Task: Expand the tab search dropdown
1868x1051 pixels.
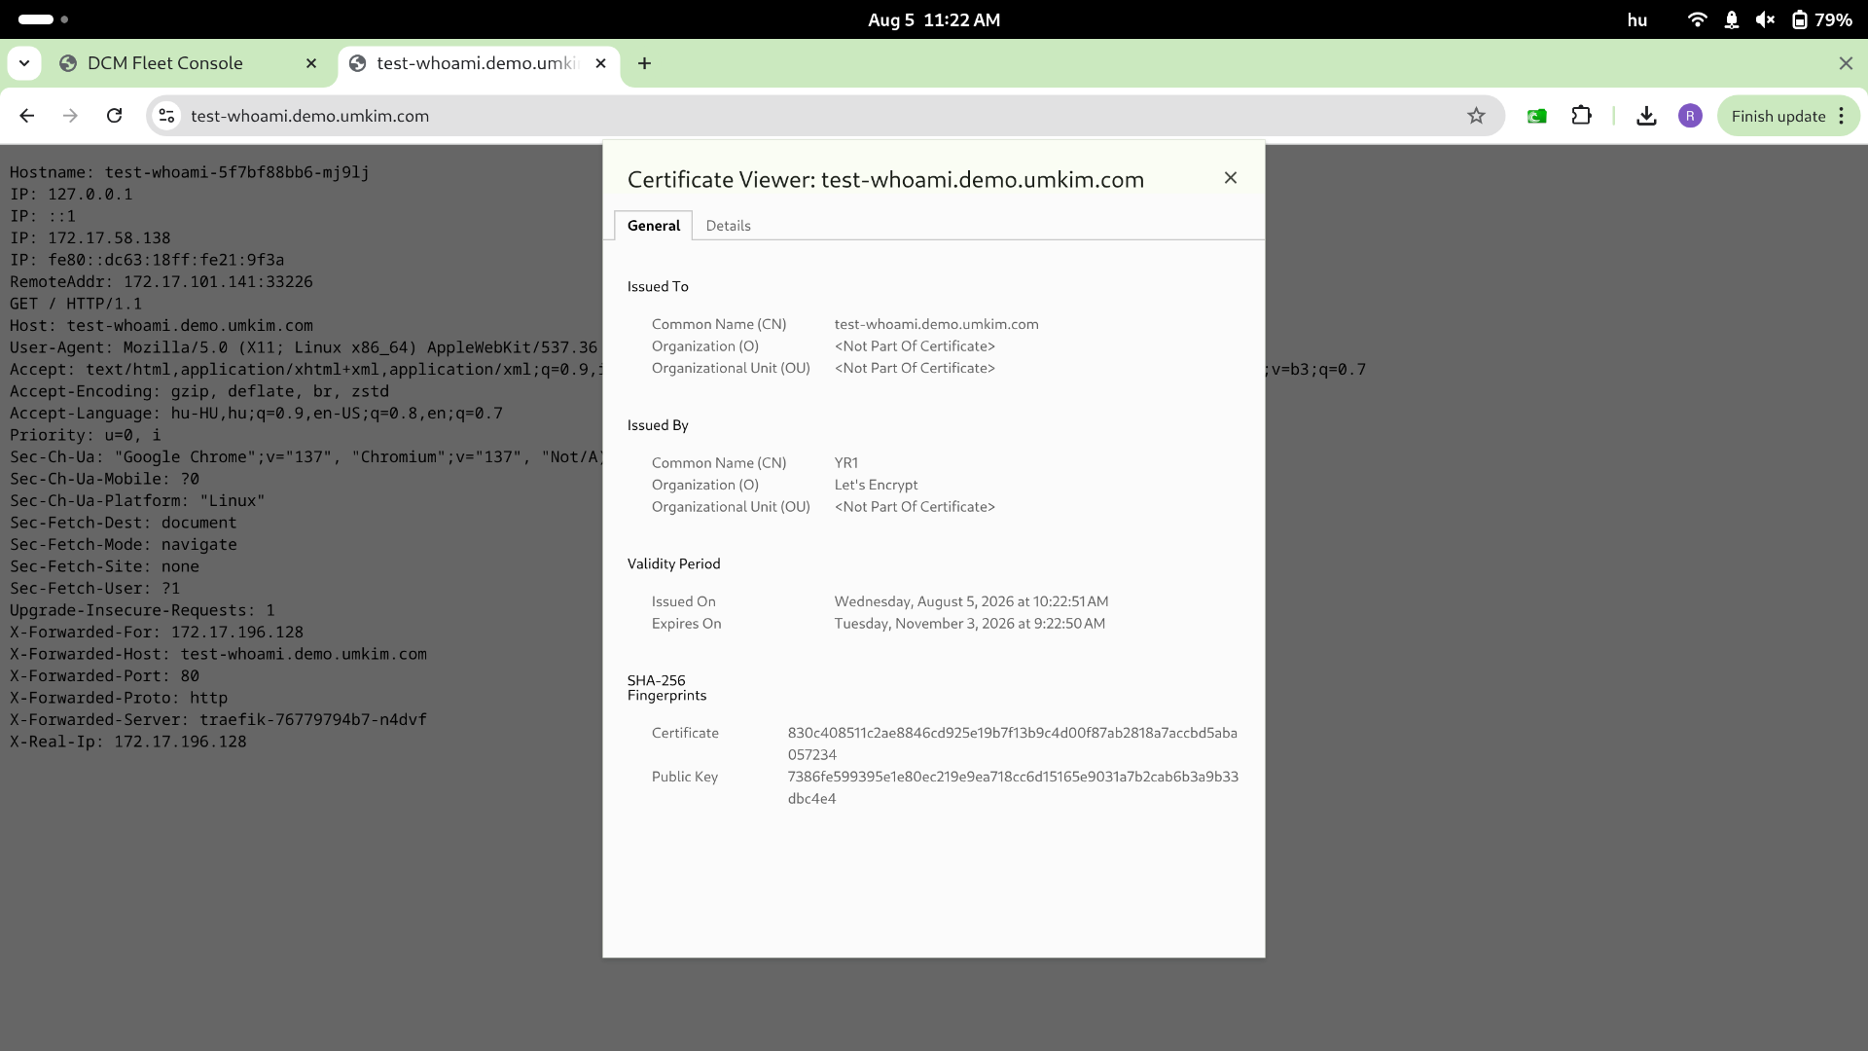Action: coord(24,63)
